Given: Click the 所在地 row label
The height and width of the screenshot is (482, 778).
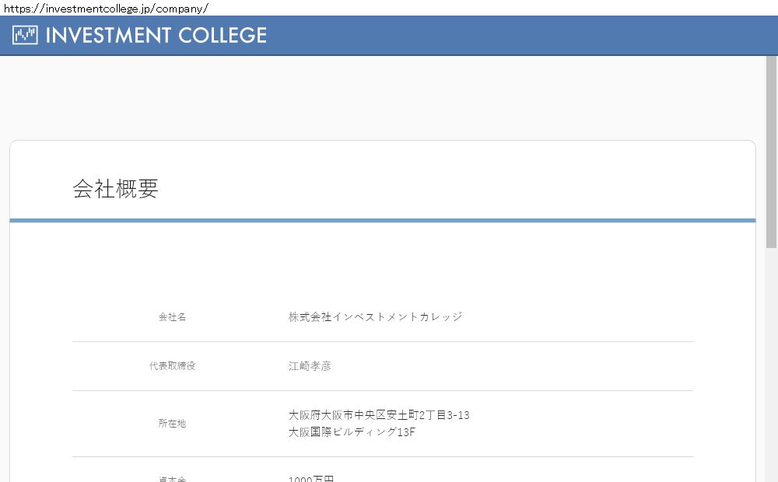Looking at the screenshot, I should (172, 424).
